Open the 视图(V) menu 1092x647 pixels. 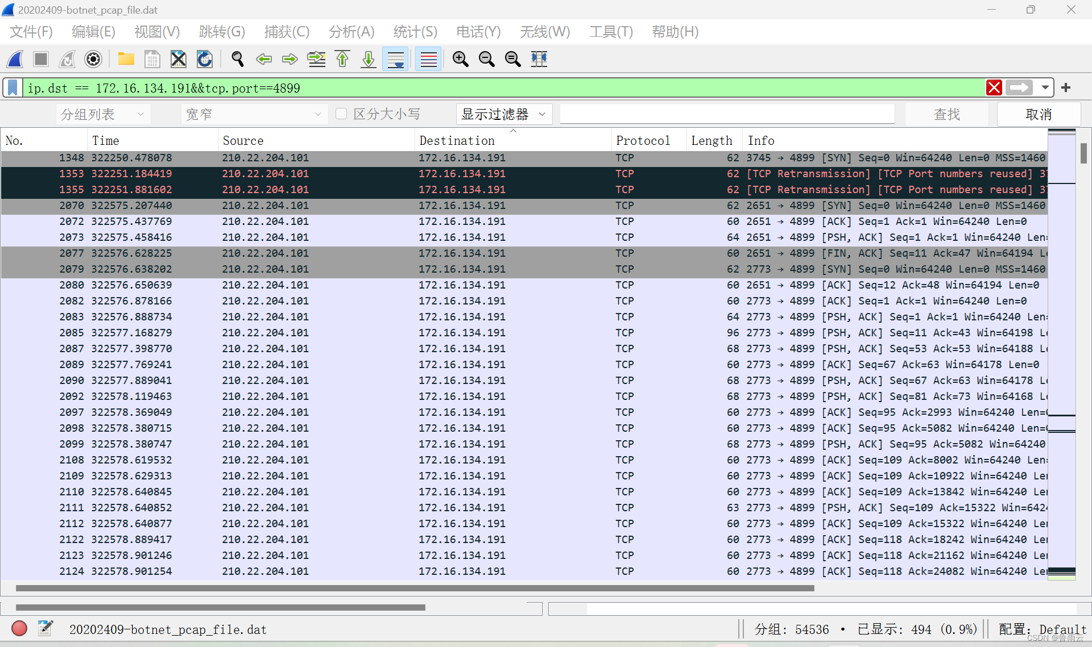pos(157,32)
